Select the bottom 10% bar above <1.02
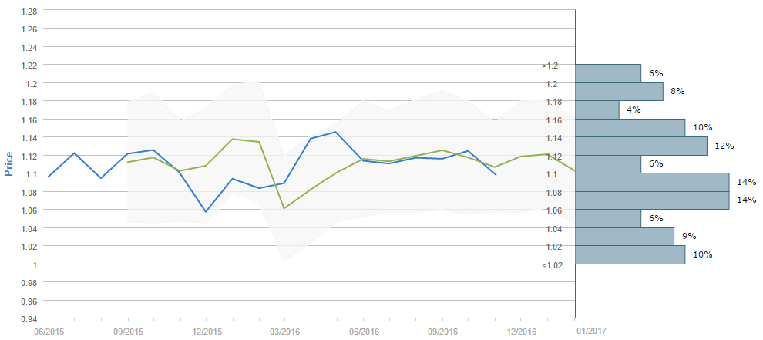The height and width of the screenshot is (340, 763). pyautogui.click(x=630, y=254)
